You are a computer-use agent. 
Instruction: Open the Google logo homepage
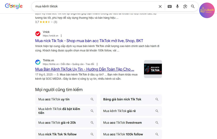tap(14, 6)
